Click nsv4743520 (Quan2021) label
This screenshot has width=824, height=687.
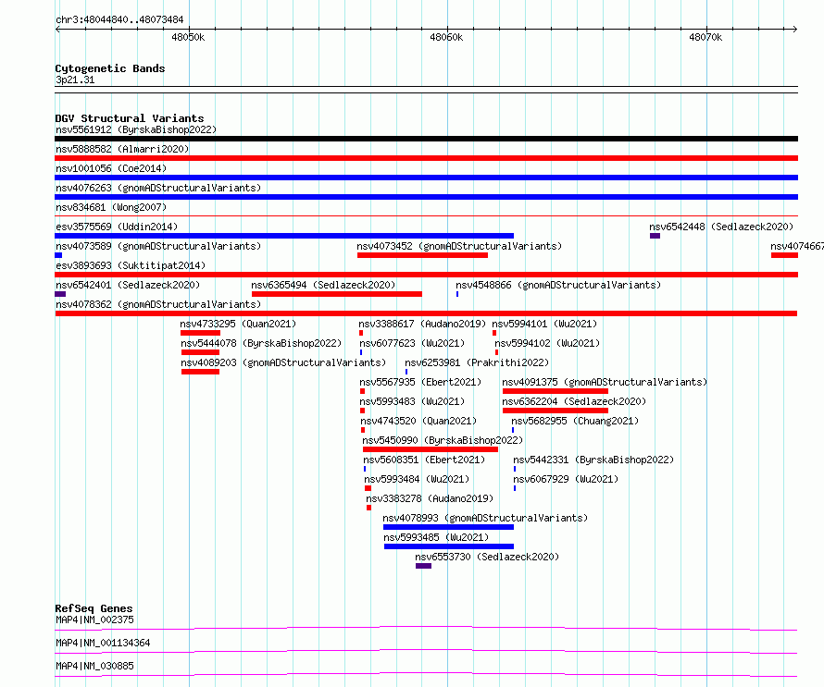[418, 421]
